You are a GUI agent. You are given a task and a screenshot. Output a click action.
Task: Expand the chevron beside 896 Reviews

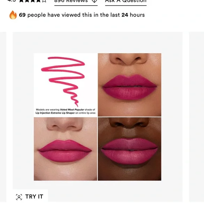point(95,1)
